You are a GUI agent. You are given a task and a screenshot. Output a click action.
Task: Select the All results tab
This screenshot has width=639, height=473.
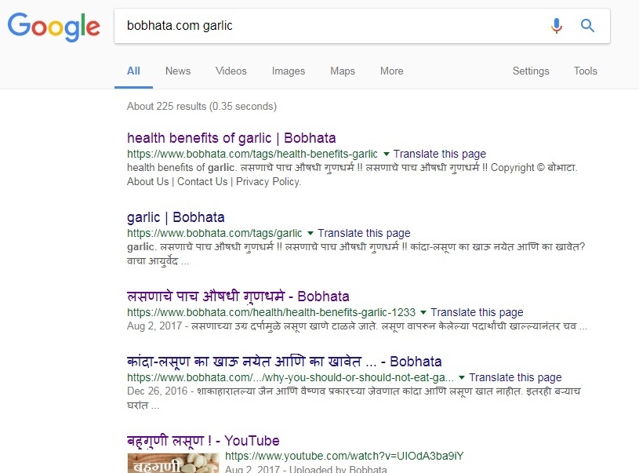click(x=133, y=71)
